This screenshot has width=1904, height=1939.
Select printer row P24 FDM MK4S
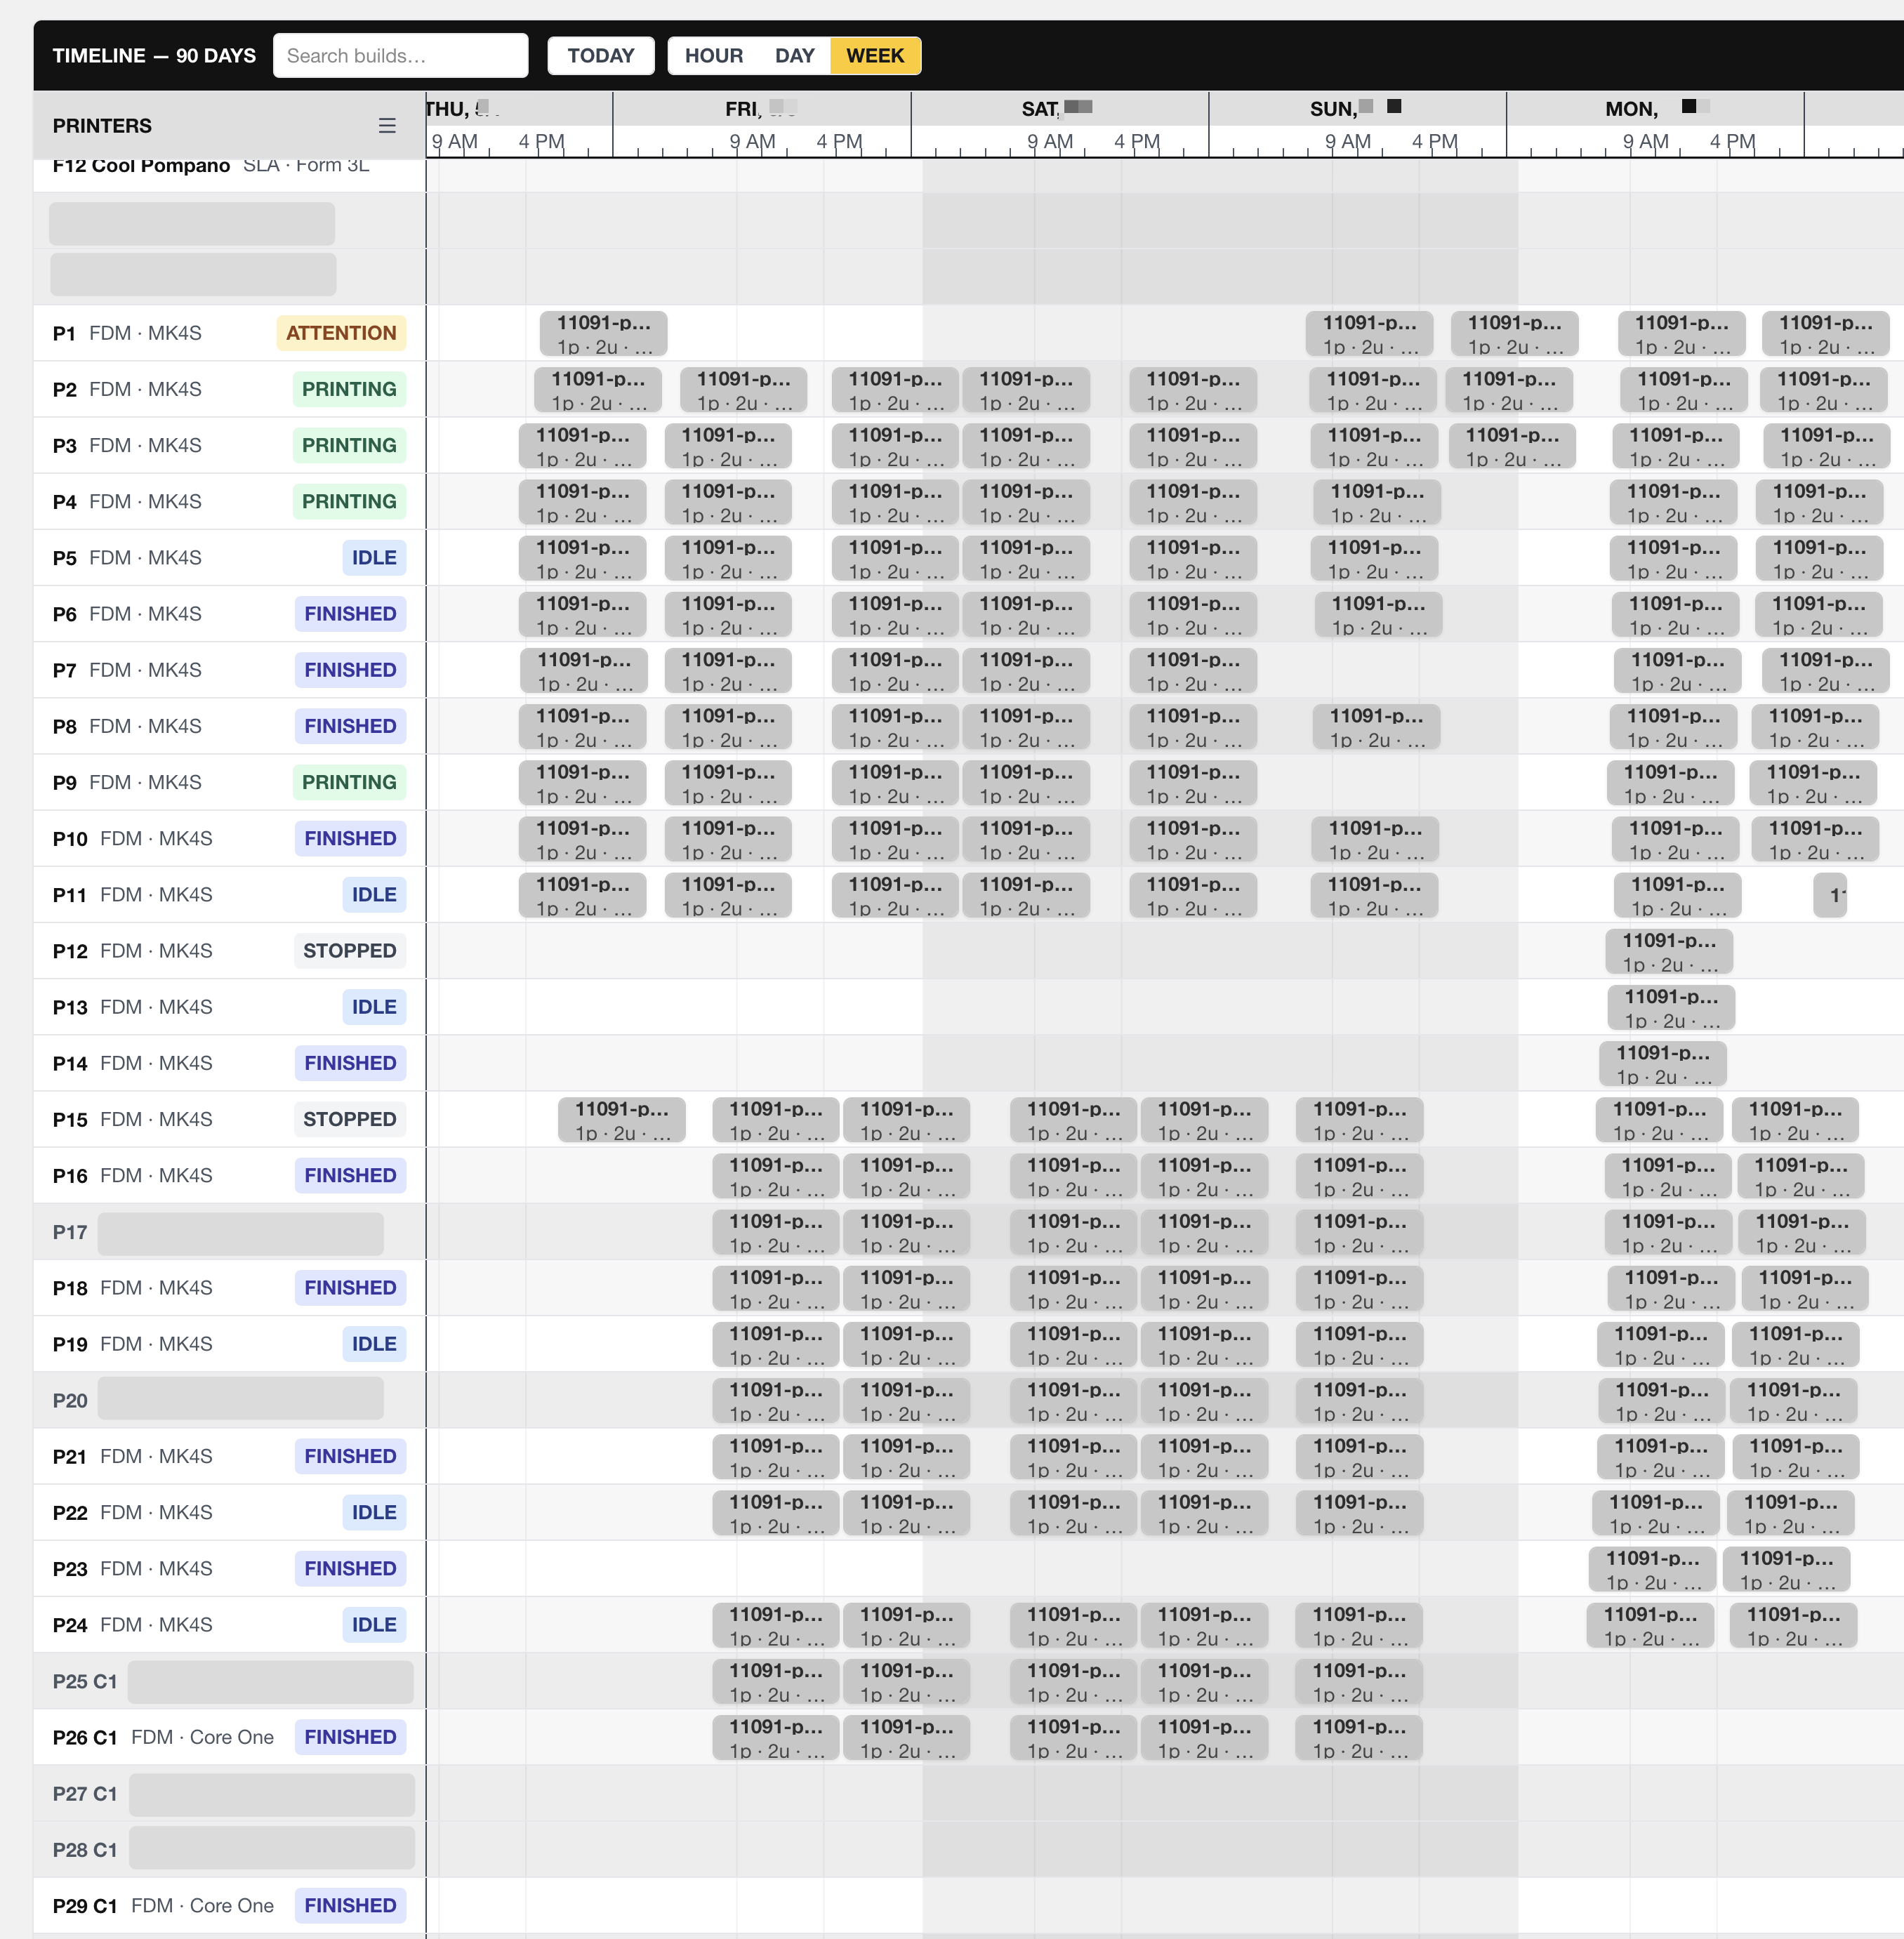tap(229, 1625)
